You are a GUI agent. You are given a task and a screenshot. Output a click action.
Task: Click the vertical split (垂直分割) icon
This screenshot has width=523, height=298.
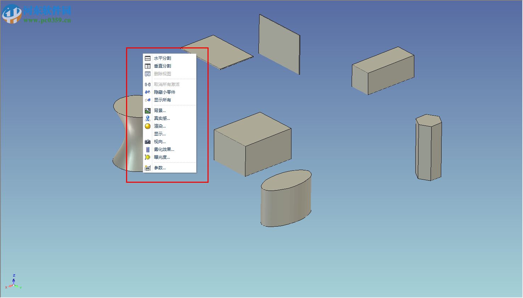148,66
